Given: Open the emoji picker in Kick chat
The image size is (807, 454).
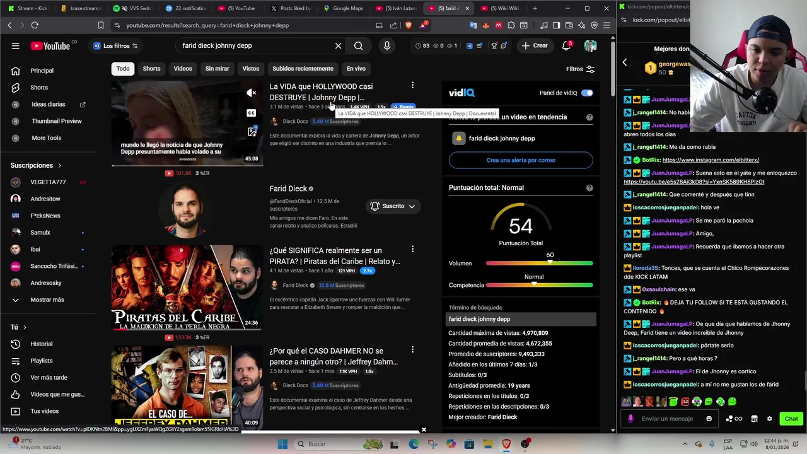Looking at the screenshot, I should point(709,419).
